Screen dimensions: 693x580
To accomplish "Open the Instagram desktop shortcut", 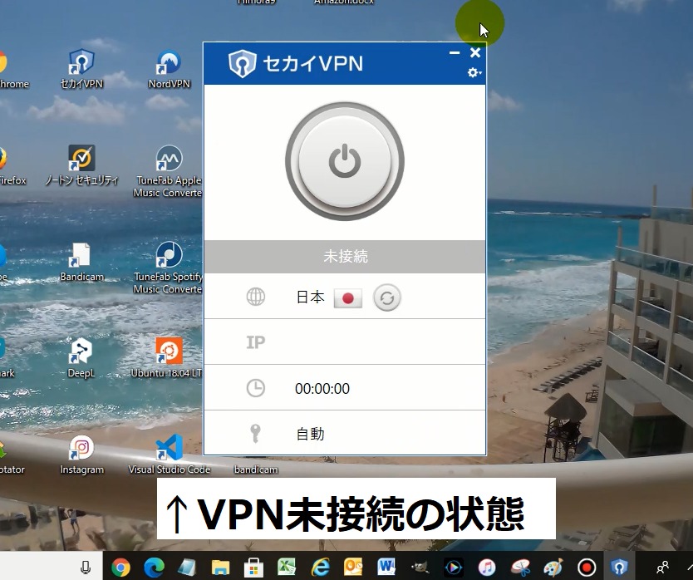I will [81, 450].
